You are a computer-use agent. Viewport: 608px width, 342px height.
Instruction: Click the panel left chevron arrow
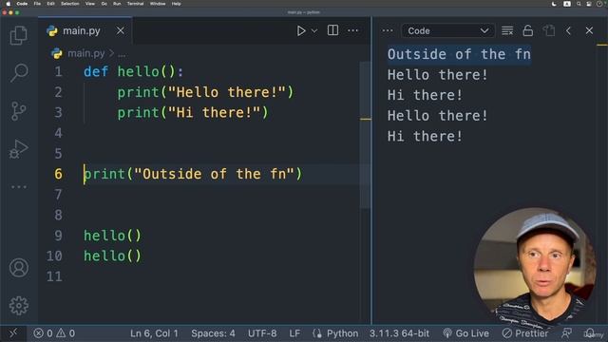tap(568, 30)
